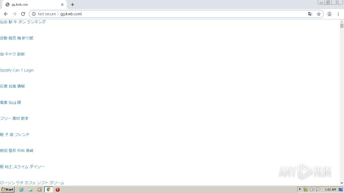Open the link 紙 粘土 スライム ダイソー

pyautogui.click(x=22, y=167)
